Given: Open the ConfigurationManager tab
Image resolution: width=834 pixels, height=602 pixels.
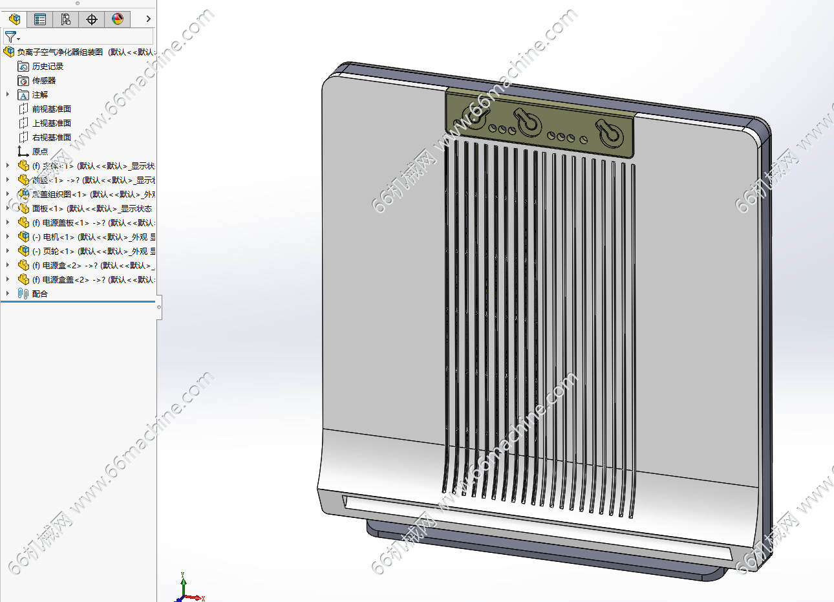Looking at the screenshot, I should (x=66, y=19).
